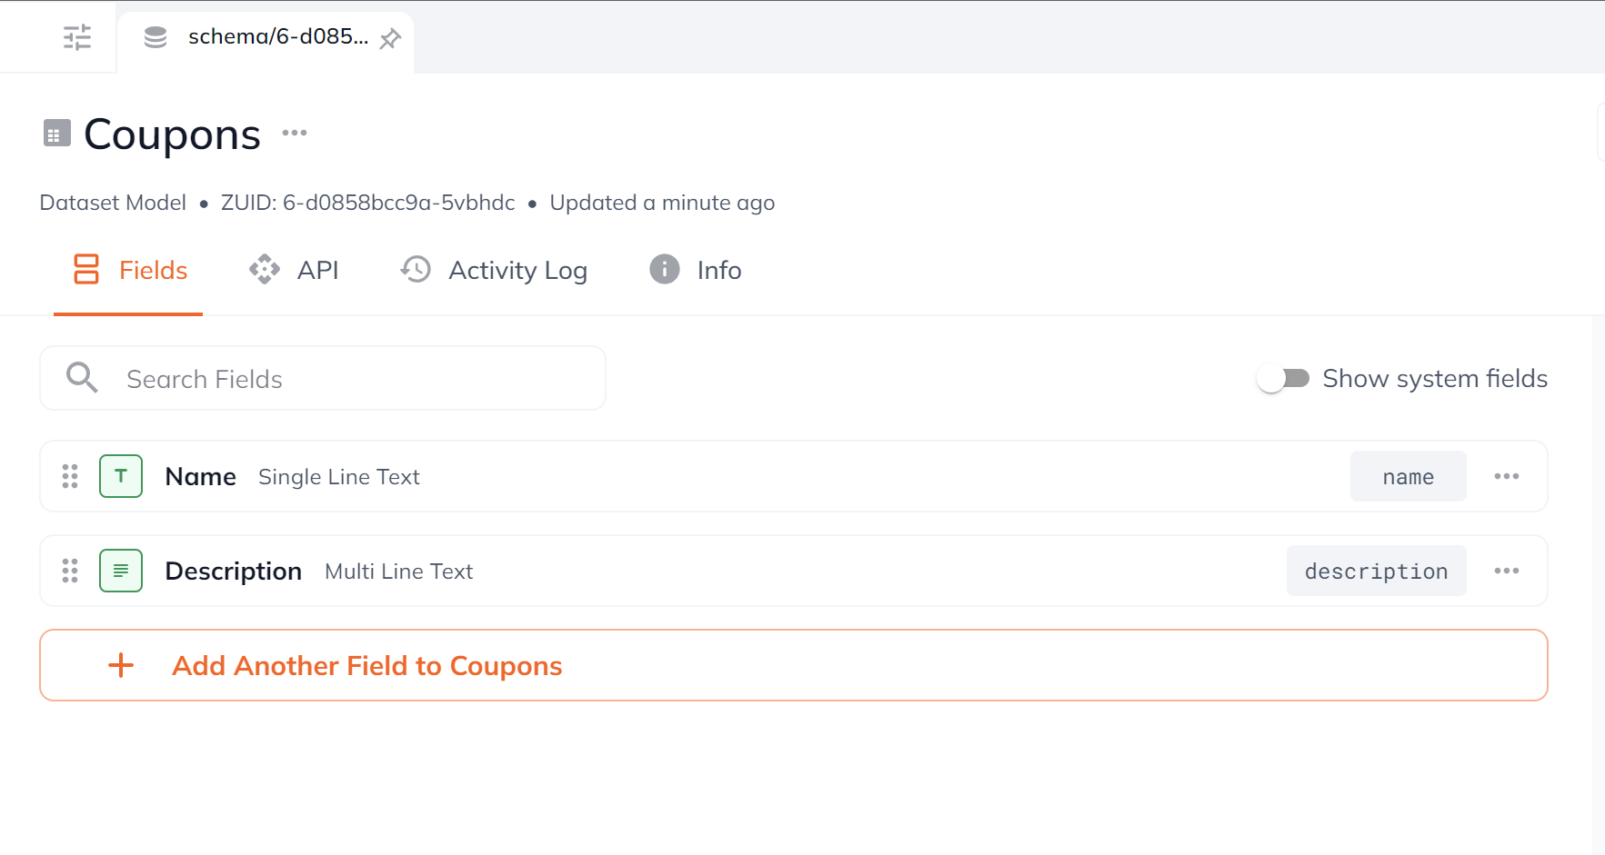Click the database icon in schema tab
The width and height of the screenshot is (1605, 855).
(155, 37)
